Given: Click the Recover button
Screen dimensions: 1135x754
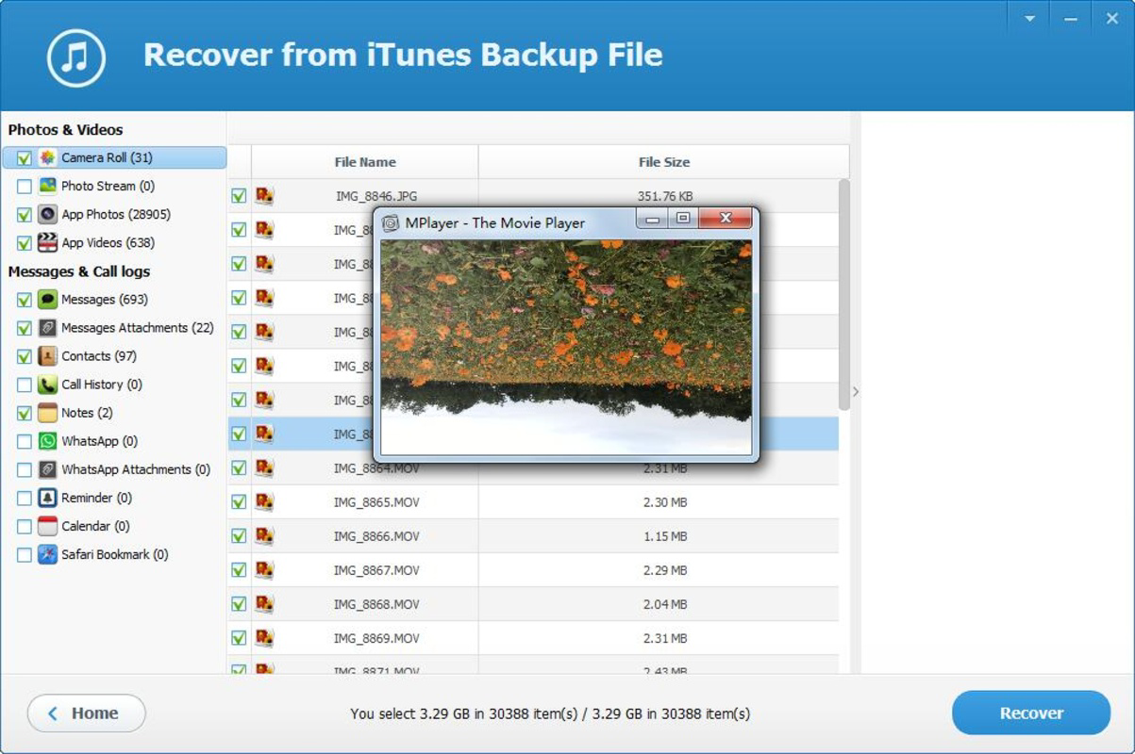Looking at the screenshot, I should (1031, 713).
